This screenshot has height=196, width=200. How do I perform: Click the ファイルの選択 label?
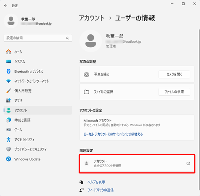click(x=104, y=92)
